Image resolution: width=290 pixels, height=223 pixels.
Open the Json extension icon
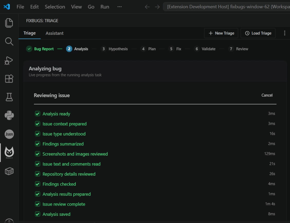9,134
